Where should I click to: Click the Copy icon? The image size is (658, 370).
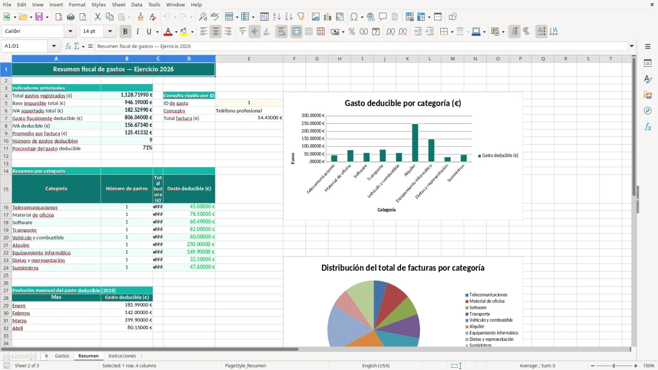pos(110,17)
